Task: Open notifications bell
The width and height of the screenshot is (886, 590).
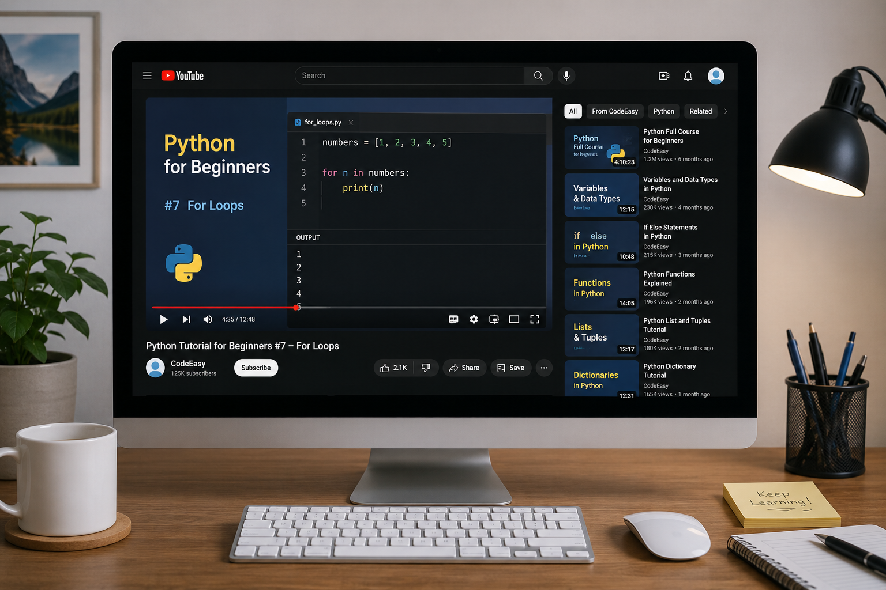Action: (x=688, y=75)
